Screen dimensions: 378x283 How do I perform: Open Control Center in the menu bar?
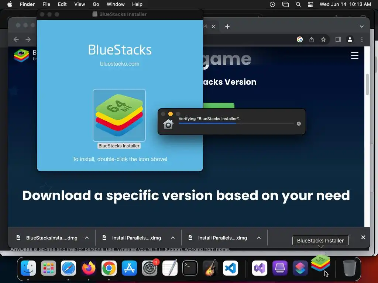310,4
